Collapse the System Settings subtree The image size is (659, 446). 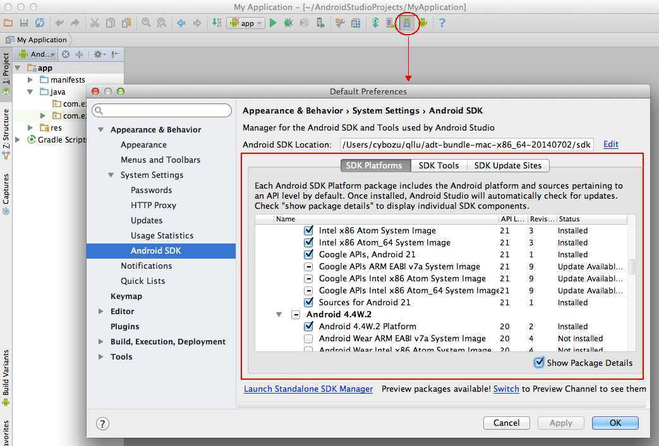pos(111,175)
